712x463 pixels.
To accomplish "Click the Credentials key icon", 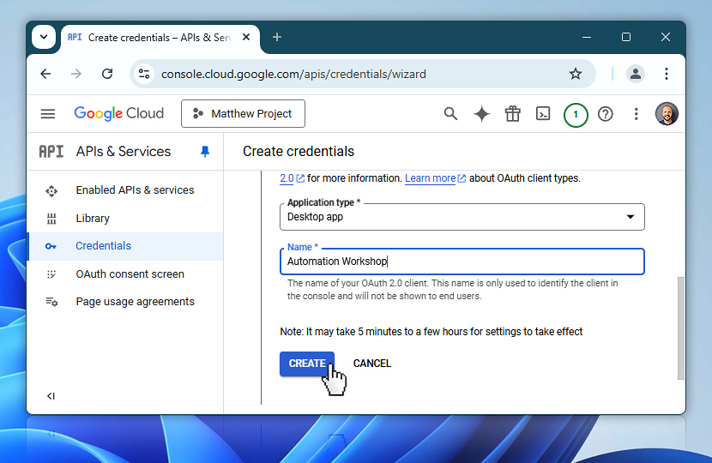I will (51, 246).
